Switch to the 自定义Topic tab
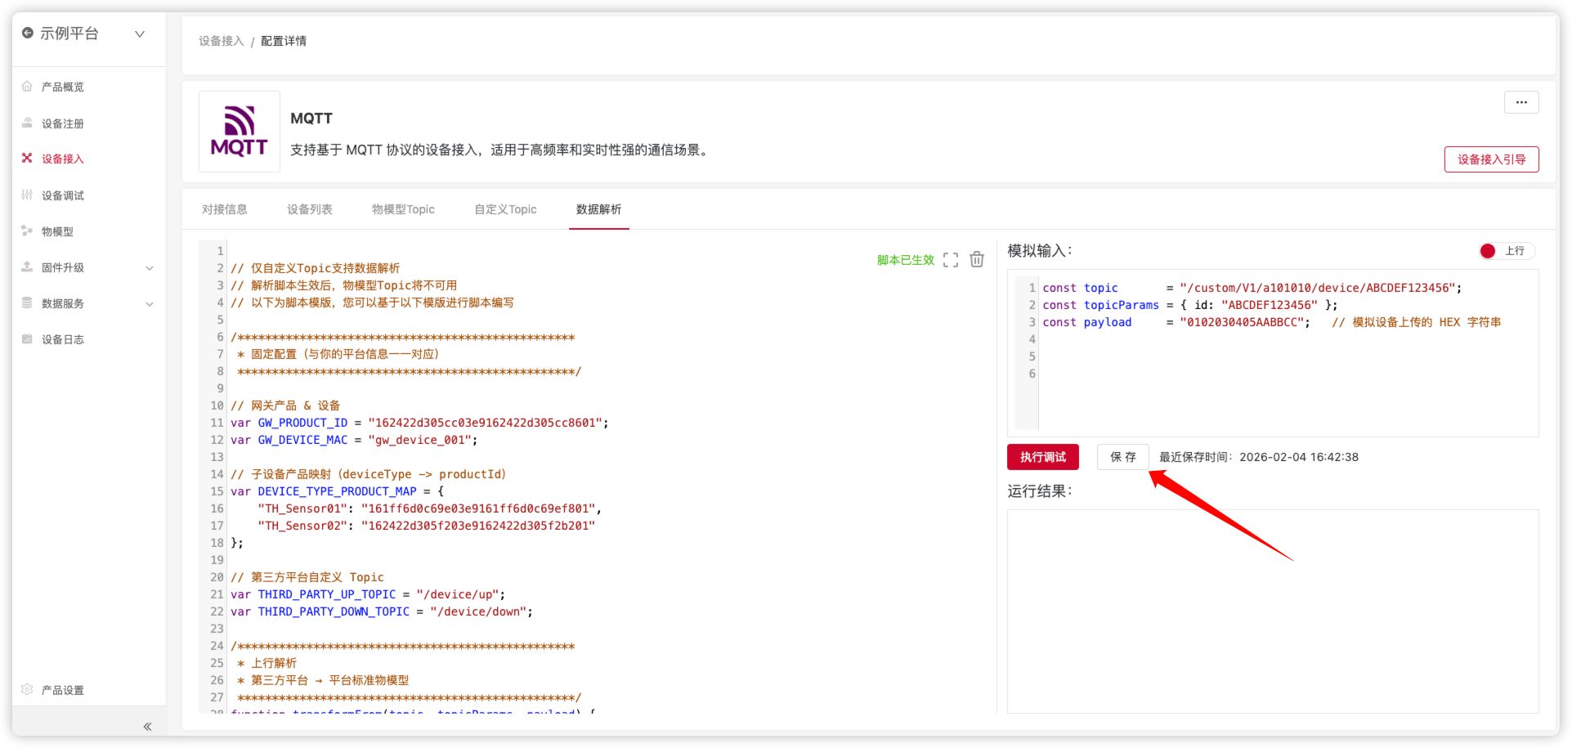 pyautogui.click(x=505, y=209)
